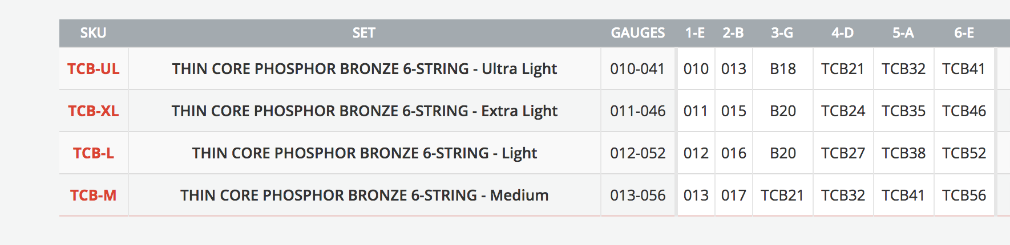
Task: Open the TCB-UL SKU link
Action: tap(94, 69)
